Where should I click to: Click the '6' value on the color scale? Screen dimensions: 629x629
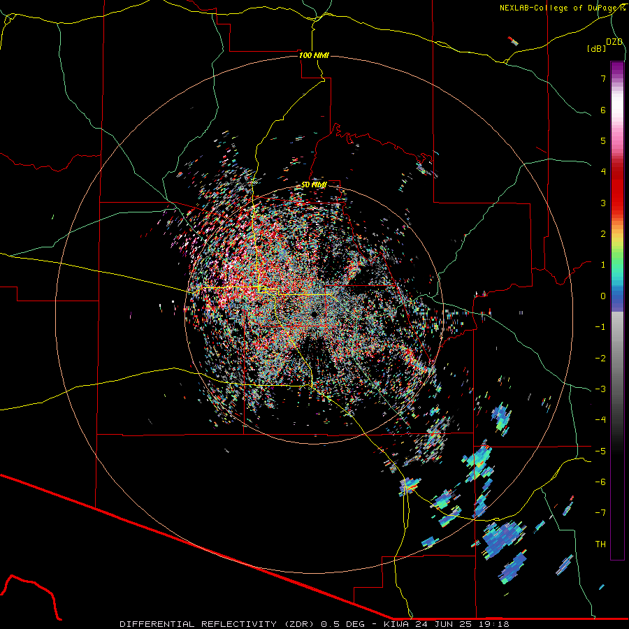click(x=603, y=110)
